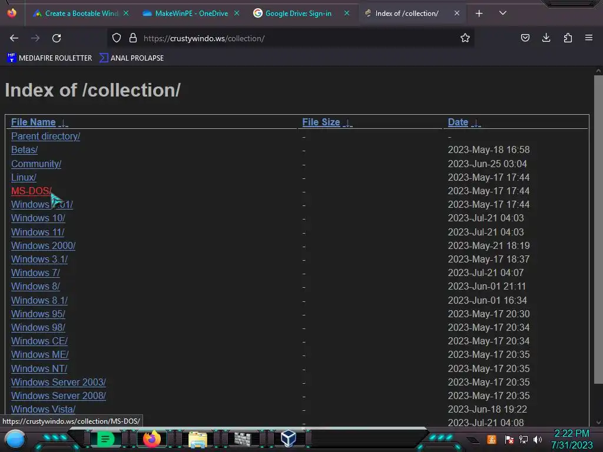
Task: Show site security padlock info
Action: point(133,38)
